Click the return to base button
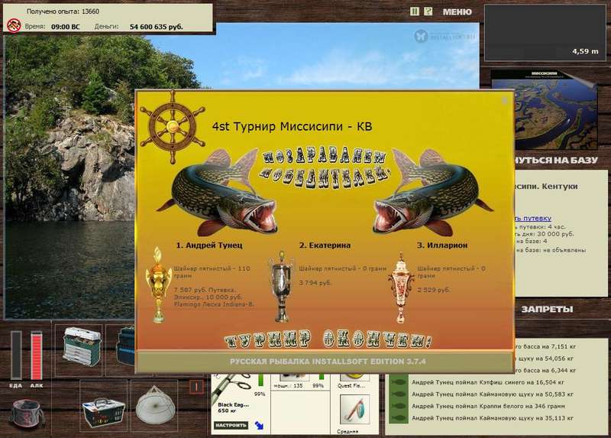 [x=556, y=161]
